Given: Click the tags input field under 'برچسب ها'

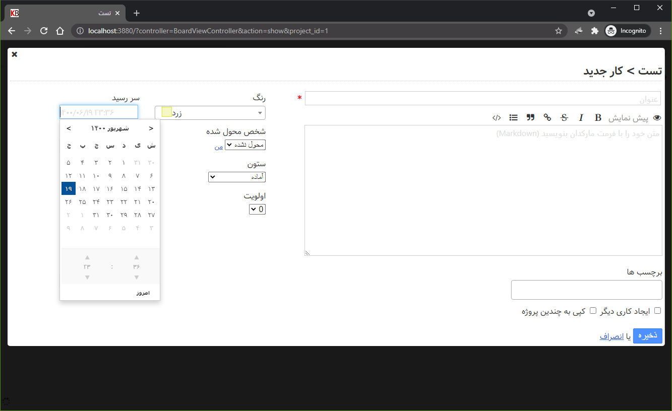Looking at the screenshot, I should tap(587, 290).
